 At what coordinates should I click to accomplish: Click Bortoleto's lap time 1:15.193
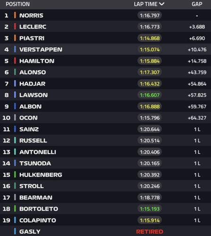150,209
